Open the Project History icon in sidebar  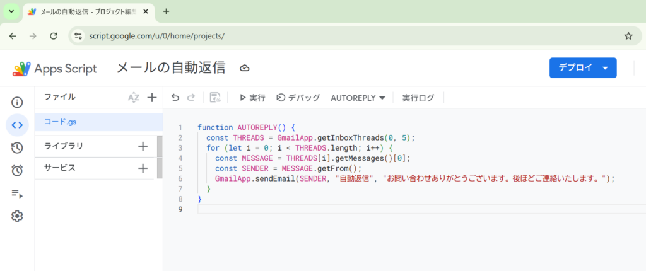[17, 148]
